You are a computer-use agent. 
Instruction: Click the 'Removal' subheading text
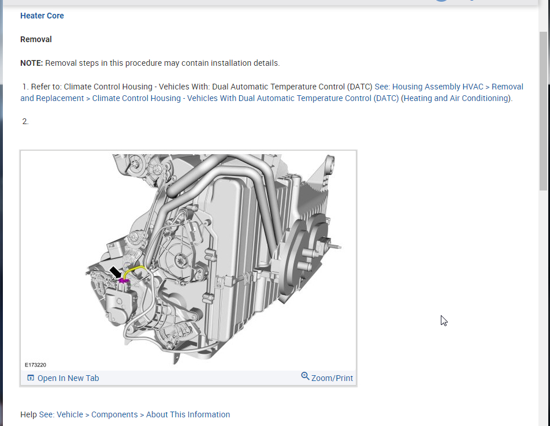[36, 39]
